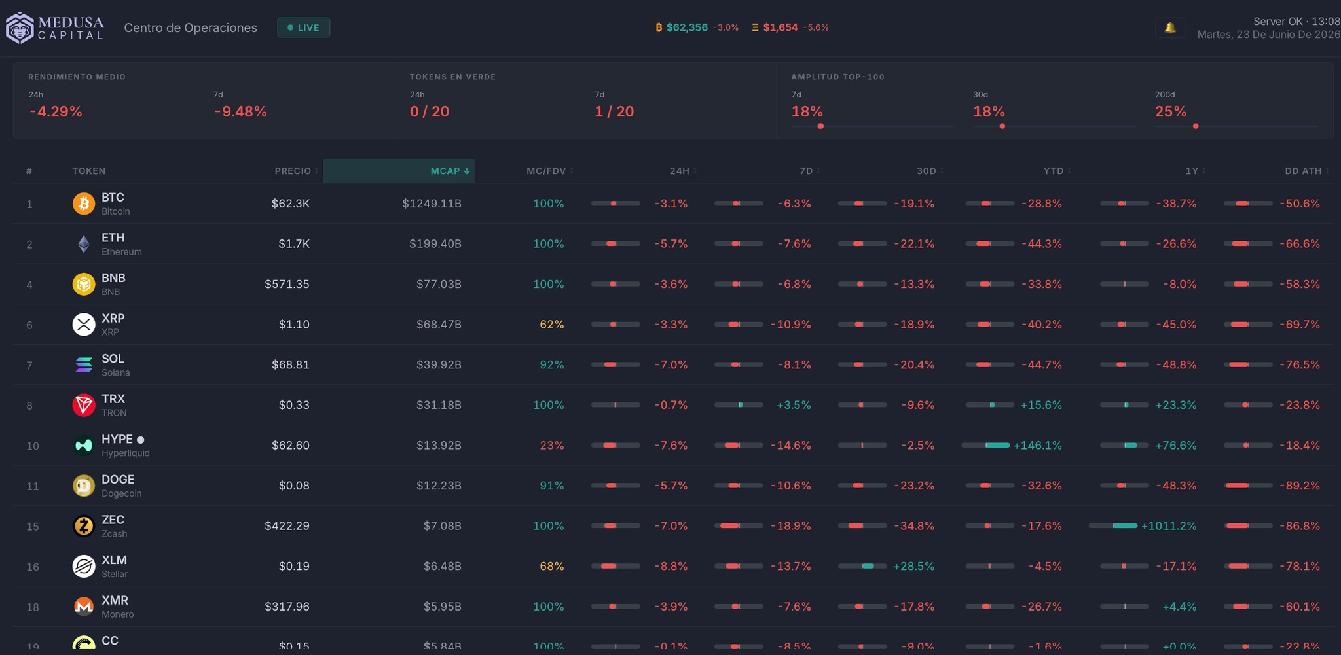Click the Dogecoin token icon
Viewport: 1341px width, 655px height.
click(84, 486)
